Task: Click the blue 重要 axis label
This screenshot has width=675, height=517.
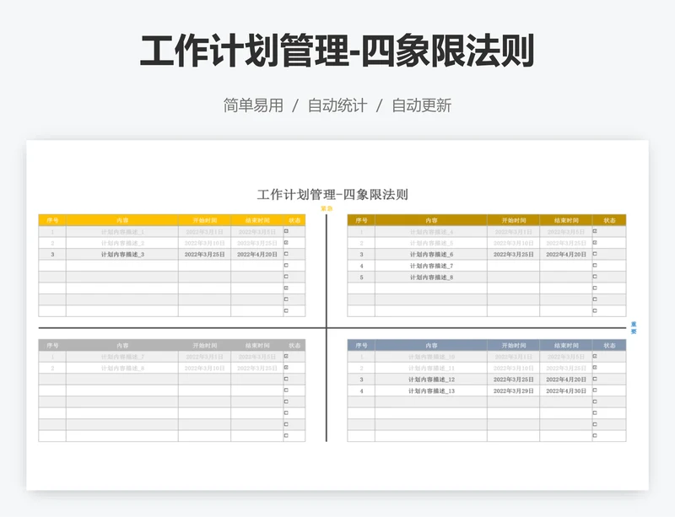Action: [634, 327]
